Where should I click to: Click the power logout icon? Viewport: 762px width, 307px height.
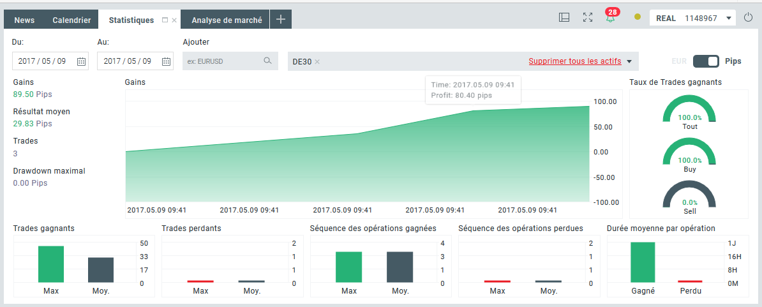click(749, 19)
